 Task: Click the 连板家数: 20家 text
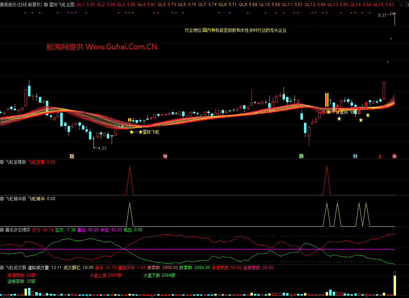[x=21, y=281]
